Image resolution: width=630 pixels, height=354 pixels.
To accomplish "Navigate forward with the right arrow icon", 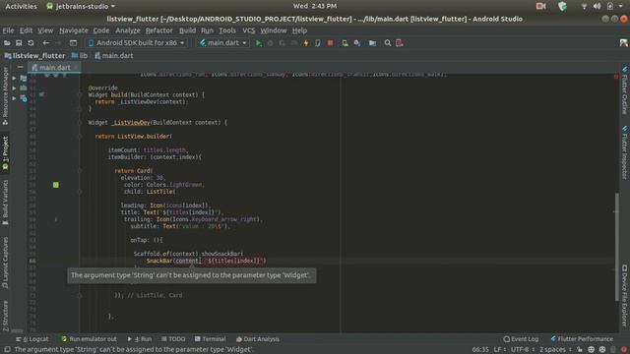I will coord(58,43).
